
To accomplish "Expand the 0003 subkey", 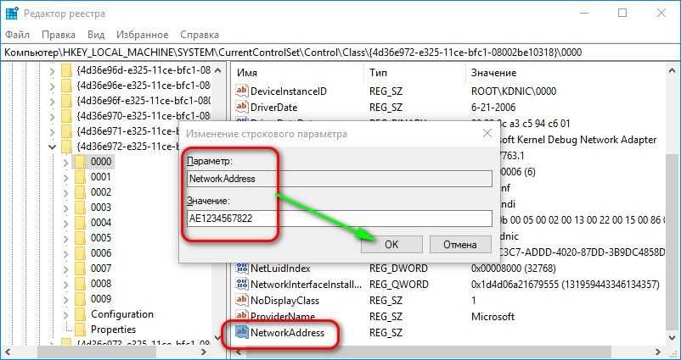I will (65, 208).
